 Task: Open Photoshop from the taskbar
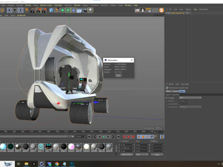click(x=72, y=164)
